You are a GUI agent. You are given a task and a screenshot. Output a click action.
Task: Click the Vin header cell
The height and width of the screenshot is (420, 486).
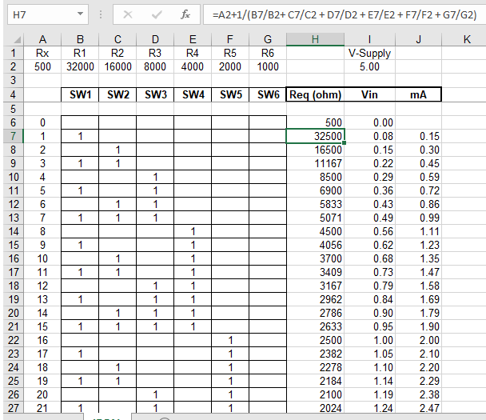tap(369, 94)
